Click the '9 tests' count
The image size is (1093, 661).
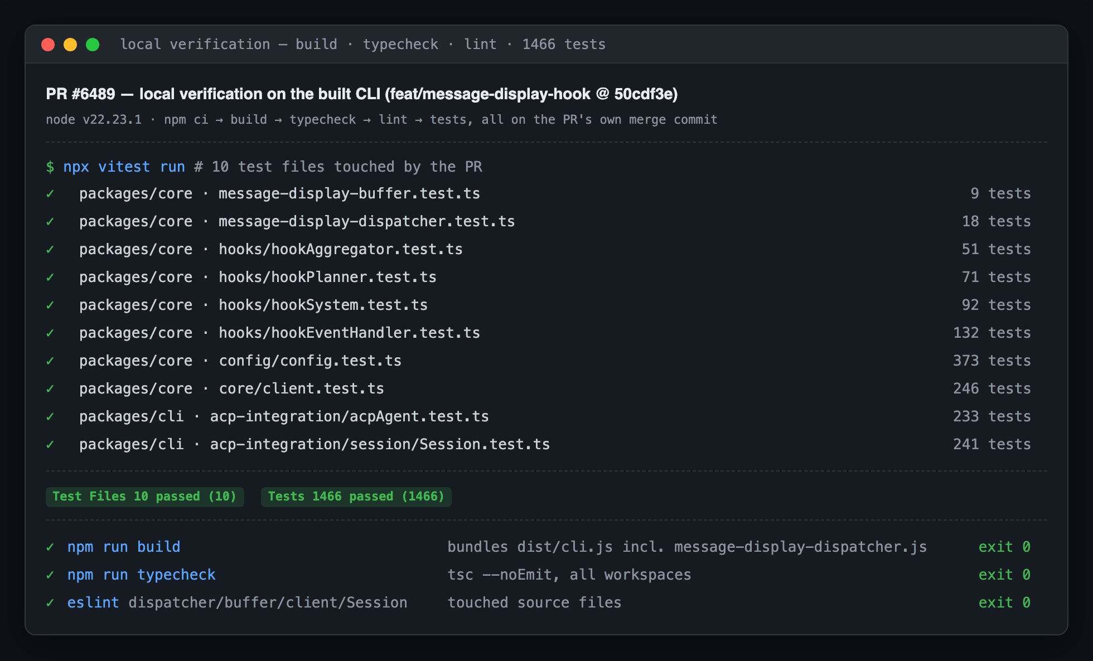pyautogui.click(x=1000, y=193)
